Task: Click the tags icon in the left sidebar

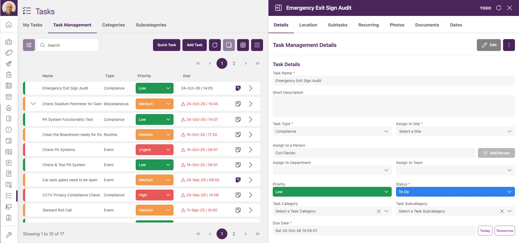Action: tap(9, 53)
